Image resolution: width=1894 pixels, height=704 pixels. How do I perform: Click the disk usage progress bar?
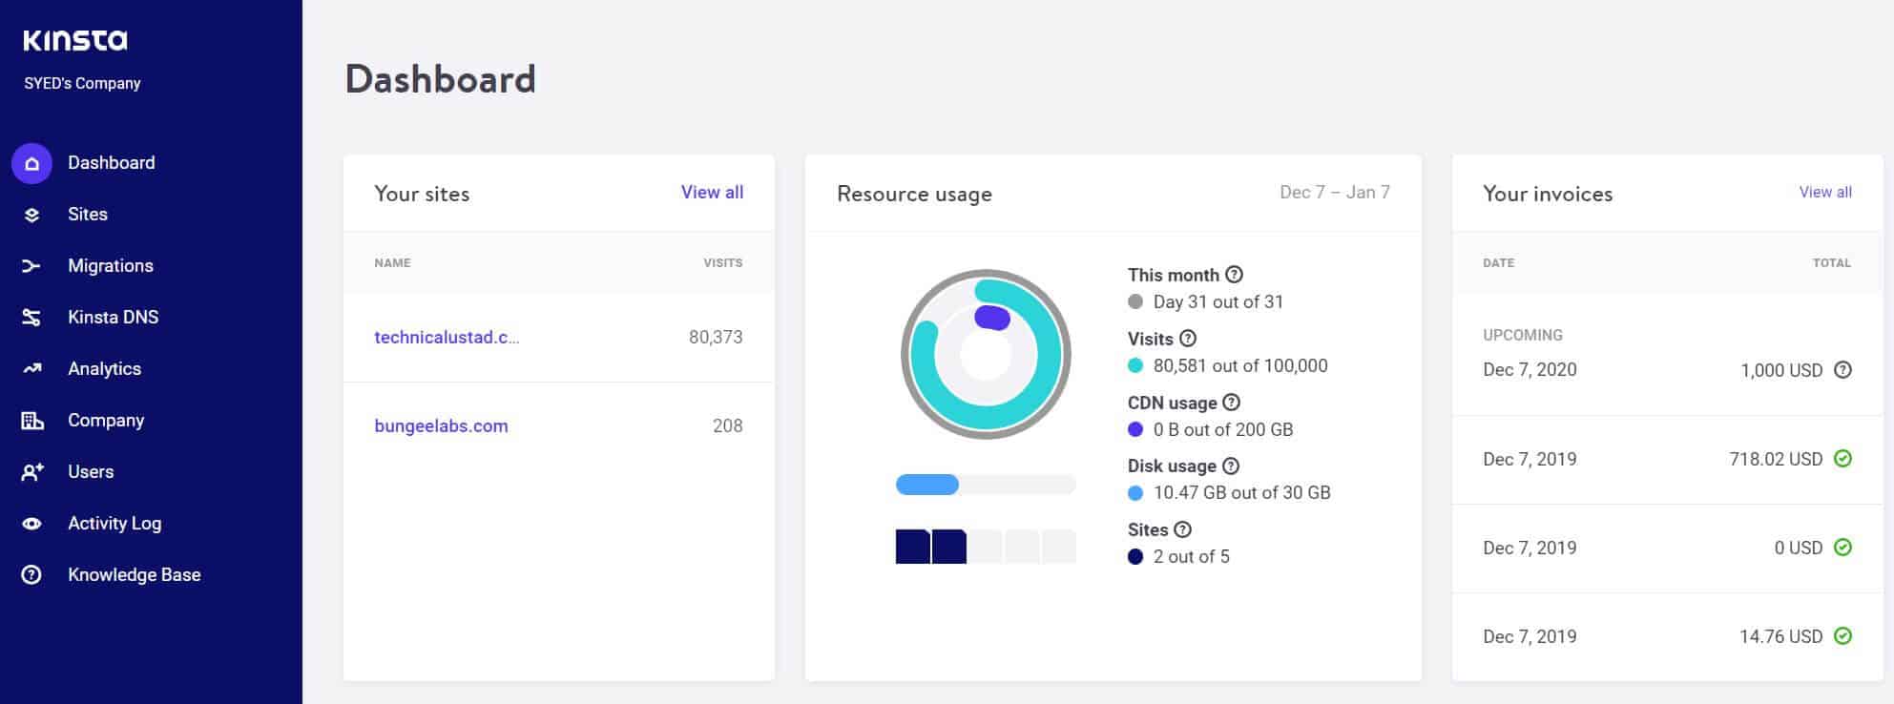click(986, 485)
